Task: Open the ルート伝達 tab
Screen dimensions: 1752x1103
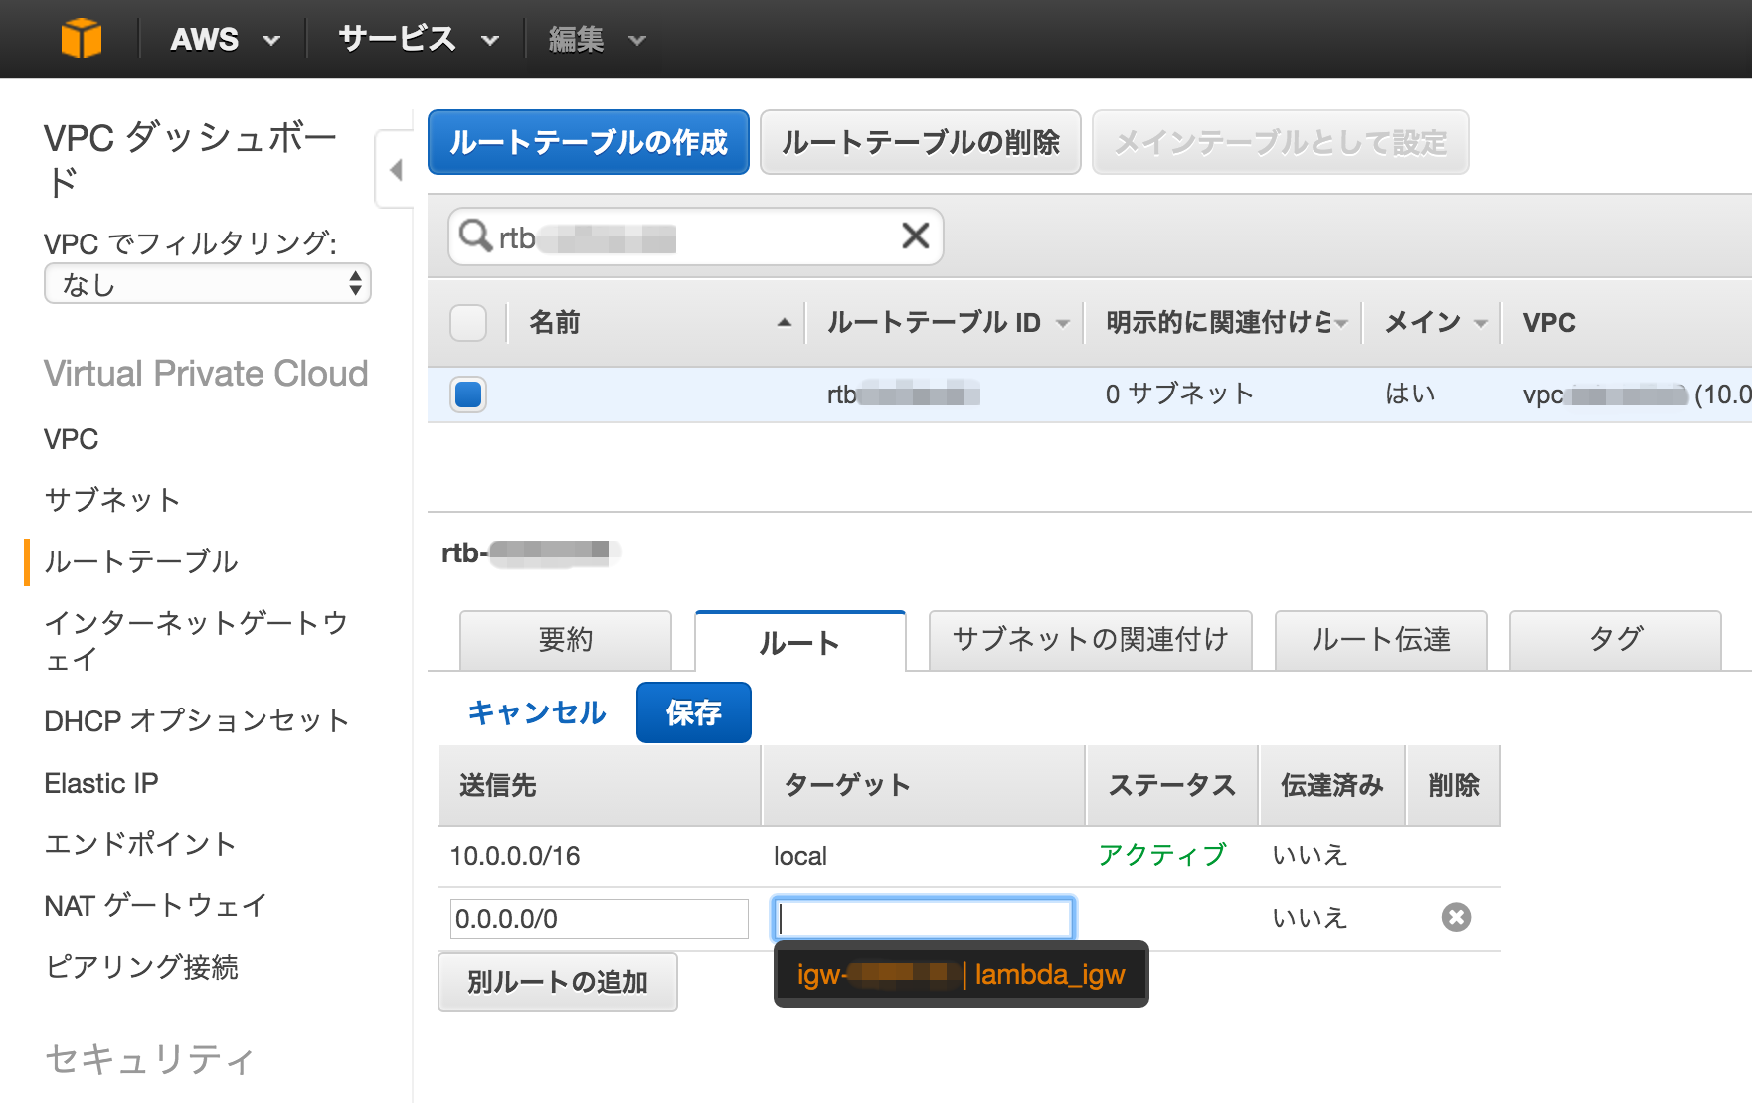Action: (x=1380, y=640)
